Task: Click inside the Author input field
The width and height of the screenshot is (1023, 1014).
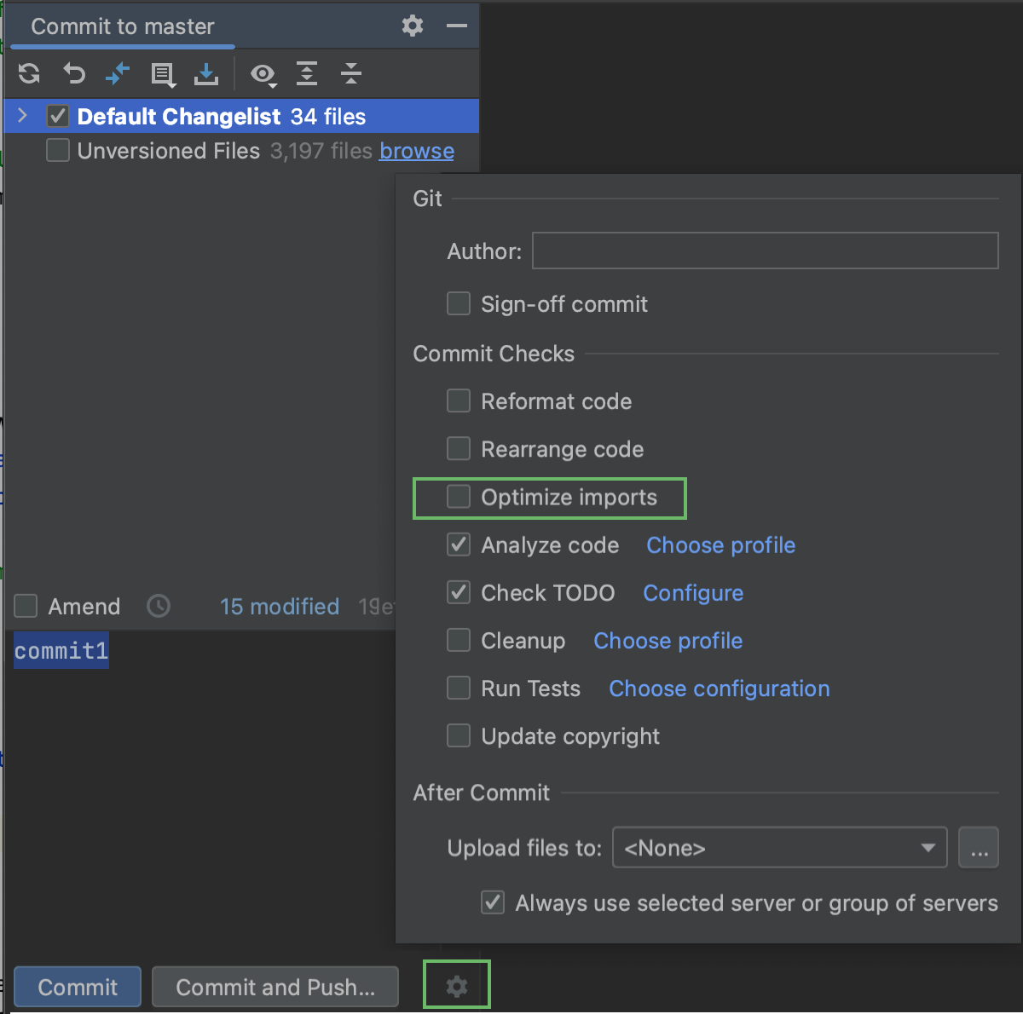Action: [765, 251]
